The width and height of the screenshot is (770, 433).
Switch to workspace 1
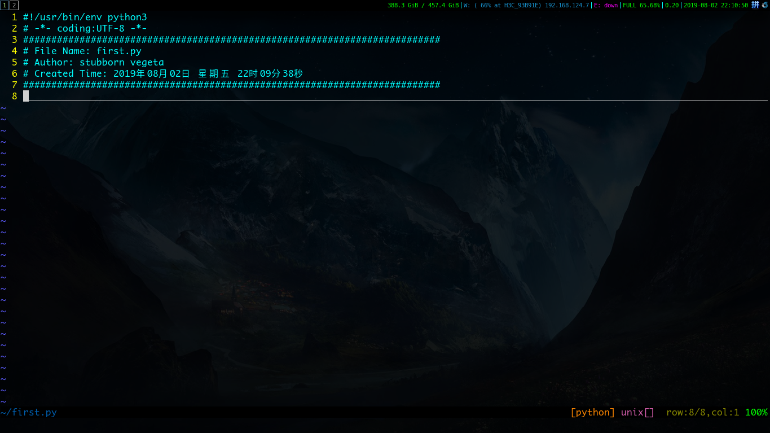[x=5, y=5]
